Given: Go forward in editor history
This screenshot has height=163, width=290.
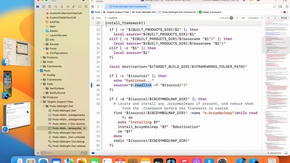Looking at the screenshot, I should tap(102, 6).
